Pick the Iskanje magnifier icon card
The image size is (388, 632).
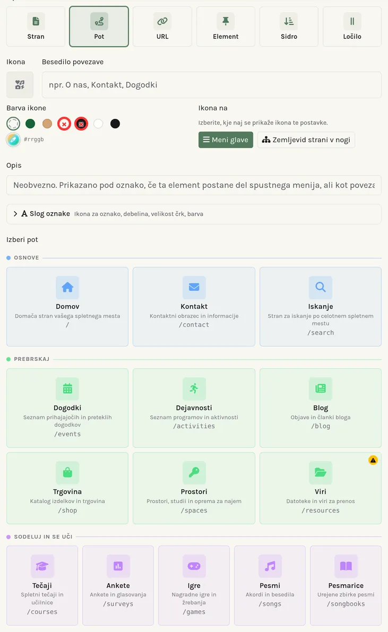click(321, 306)
